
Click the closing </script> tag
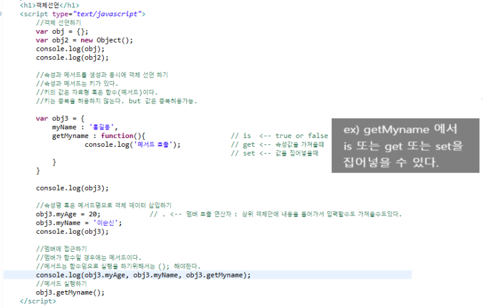coord(38,301)
